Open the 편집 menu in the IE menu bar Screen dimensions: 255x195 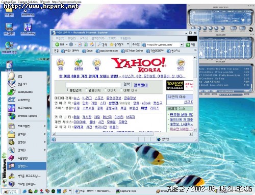pos(72,38)
